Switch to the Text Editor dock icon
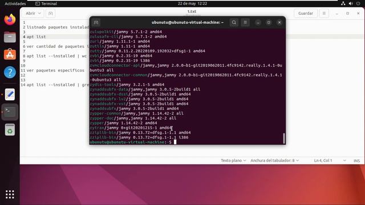The image size is (365, 205). [10, 95]
